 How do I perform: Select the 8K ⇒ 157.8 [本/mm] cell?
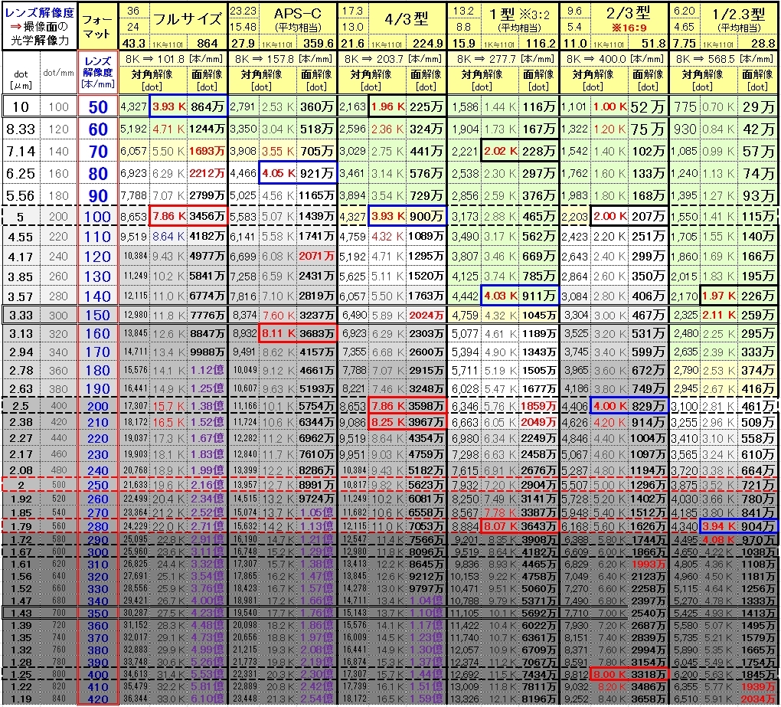[283, 59]
